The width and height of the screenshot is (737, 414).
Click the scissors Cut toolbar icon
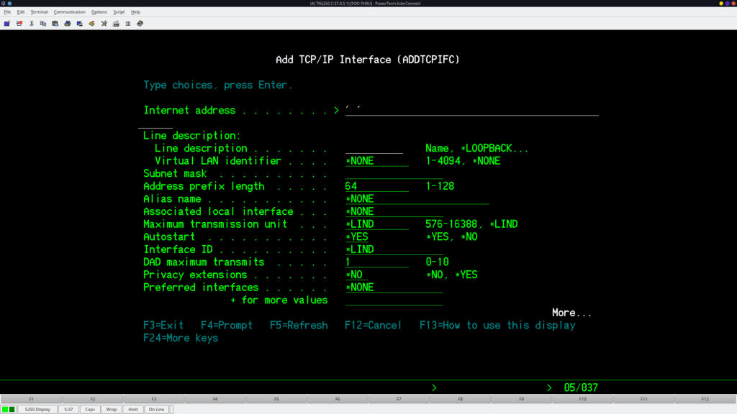(x=32, y=24)
